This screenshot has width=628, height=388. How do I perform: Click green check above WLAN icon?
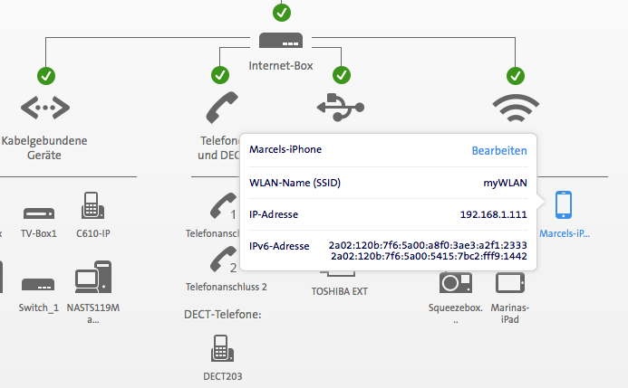tap(515, 75)
